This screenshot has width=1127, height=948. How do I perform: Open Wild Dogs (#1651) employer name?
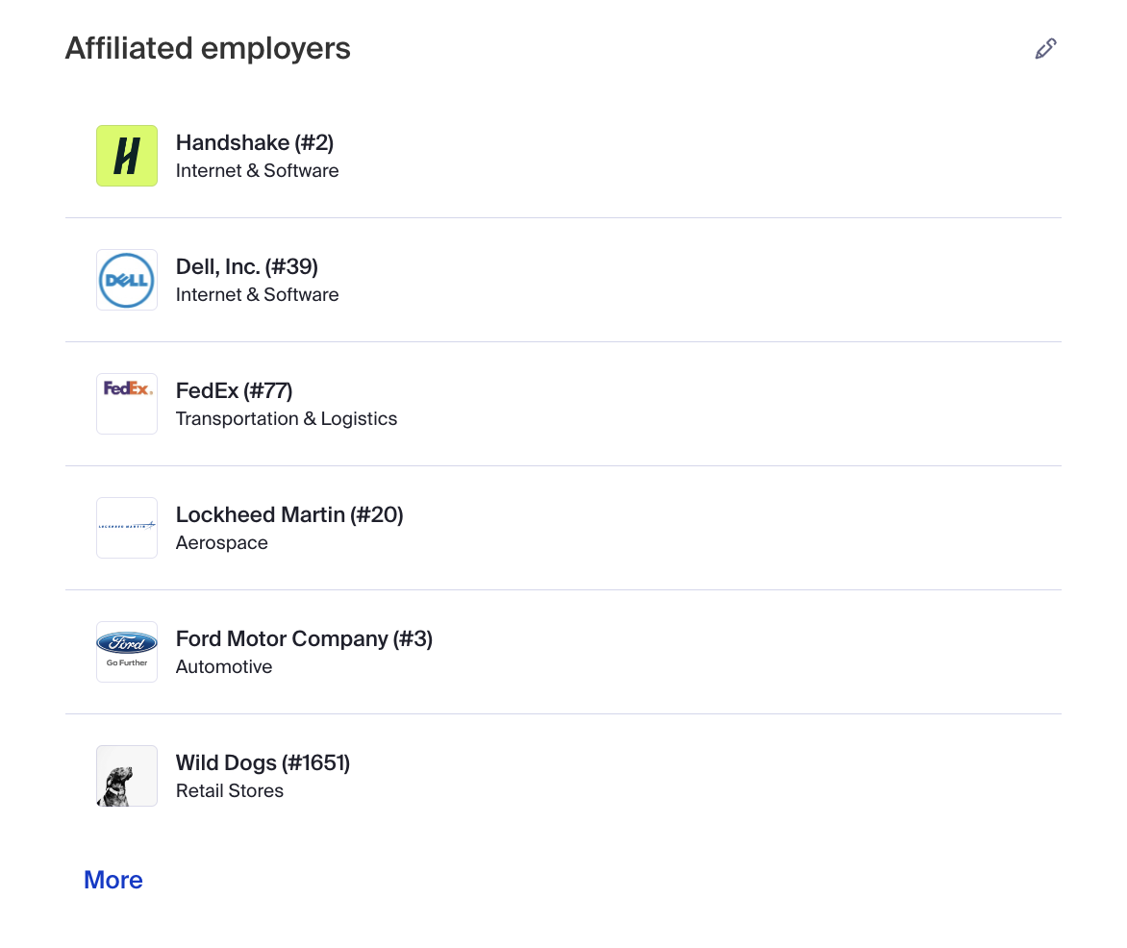pos(263,762)
